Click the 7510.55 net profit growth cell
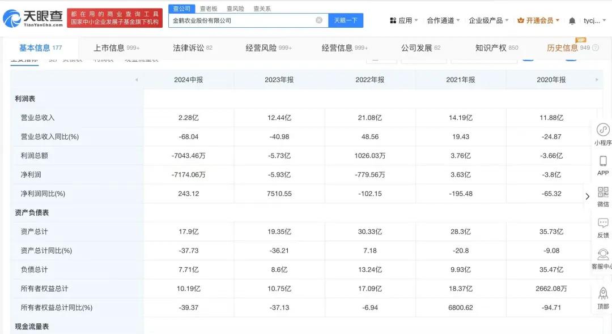Viewport: 612px width, 334px height. click(279, 194)
